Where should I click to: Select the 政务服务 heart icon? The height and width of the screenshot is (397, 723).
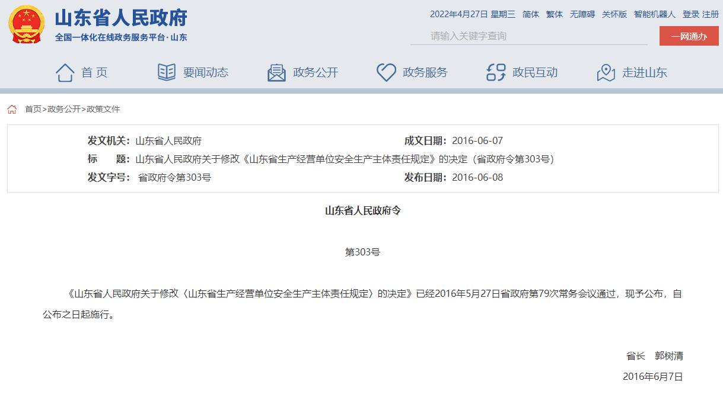(x=387, y=71)
